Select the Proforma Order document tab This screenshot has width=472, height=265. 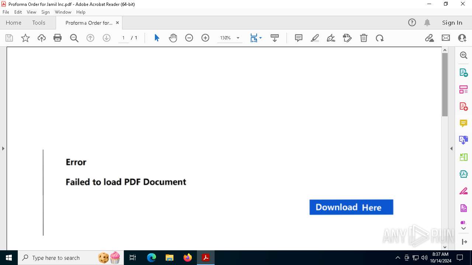pos(89,23)
